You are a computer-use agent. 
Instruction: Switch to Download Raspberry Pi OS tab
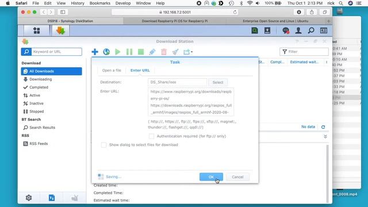click(175, 21)
